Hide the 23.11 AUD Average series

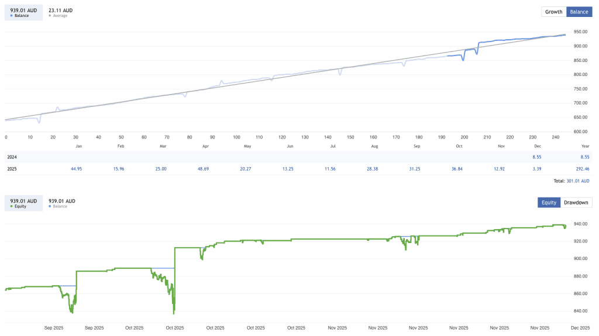pyautogui.click(x=60, y=12)
